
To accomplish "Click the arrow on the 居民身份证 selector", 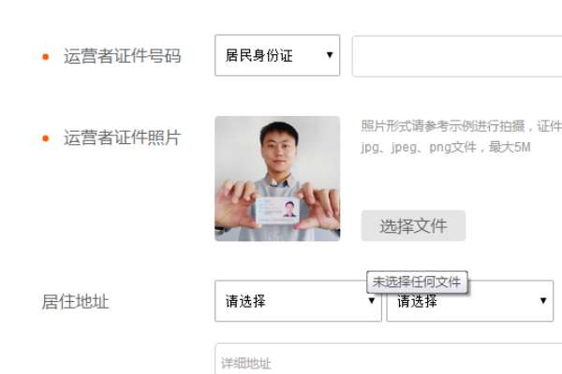I will (x=330, y=55).
